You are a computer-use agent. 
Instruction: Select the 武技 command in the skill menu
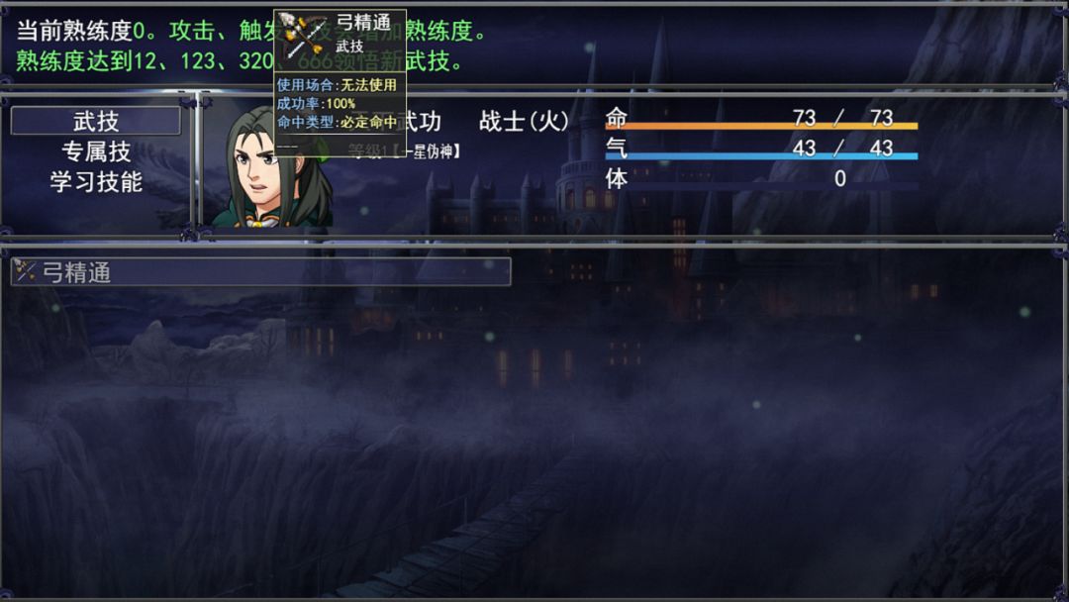click(95, 121)
